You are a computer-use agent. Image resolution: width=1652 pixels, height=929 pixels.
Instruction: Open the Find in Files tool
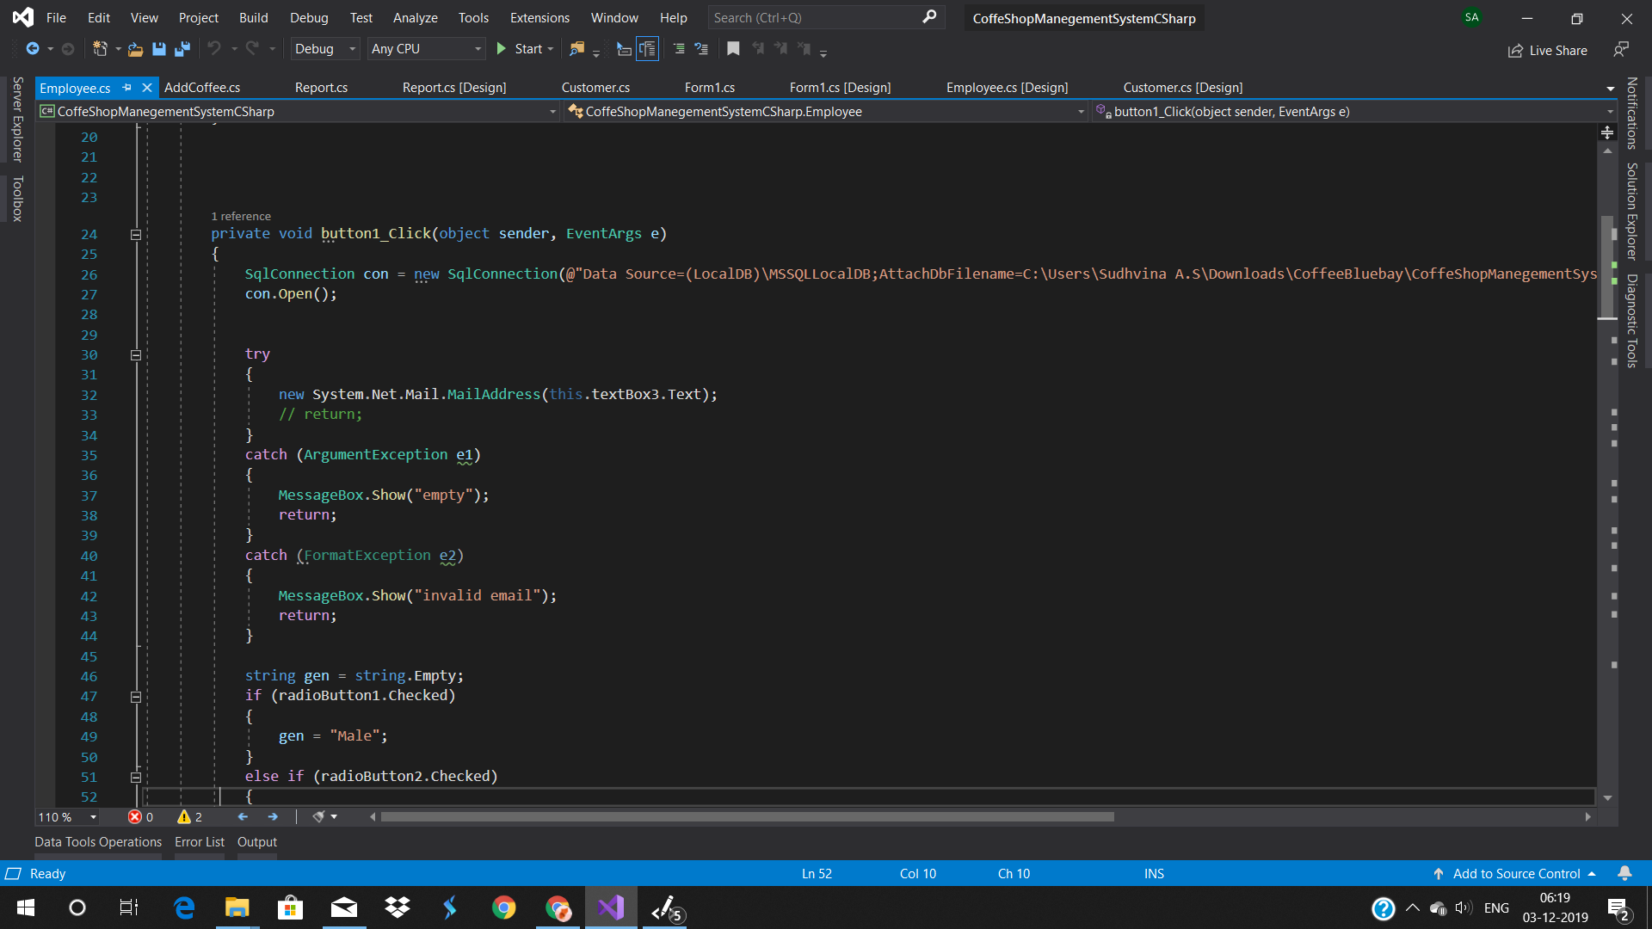click(x=576, y=49)
